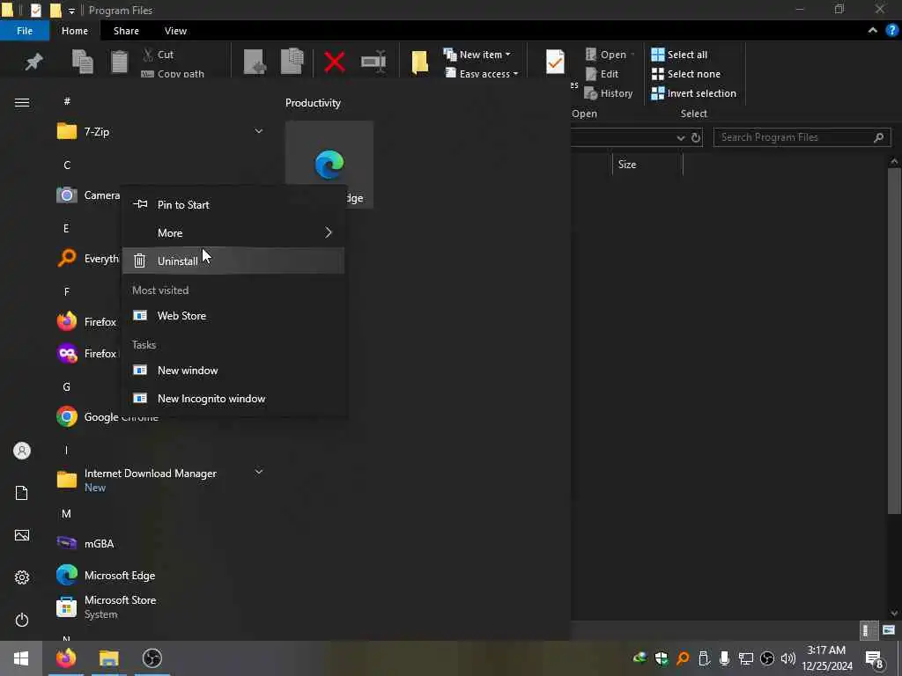Click the red Delete icon
Viewport: 902px width, 676px height.
pos(334,62)
